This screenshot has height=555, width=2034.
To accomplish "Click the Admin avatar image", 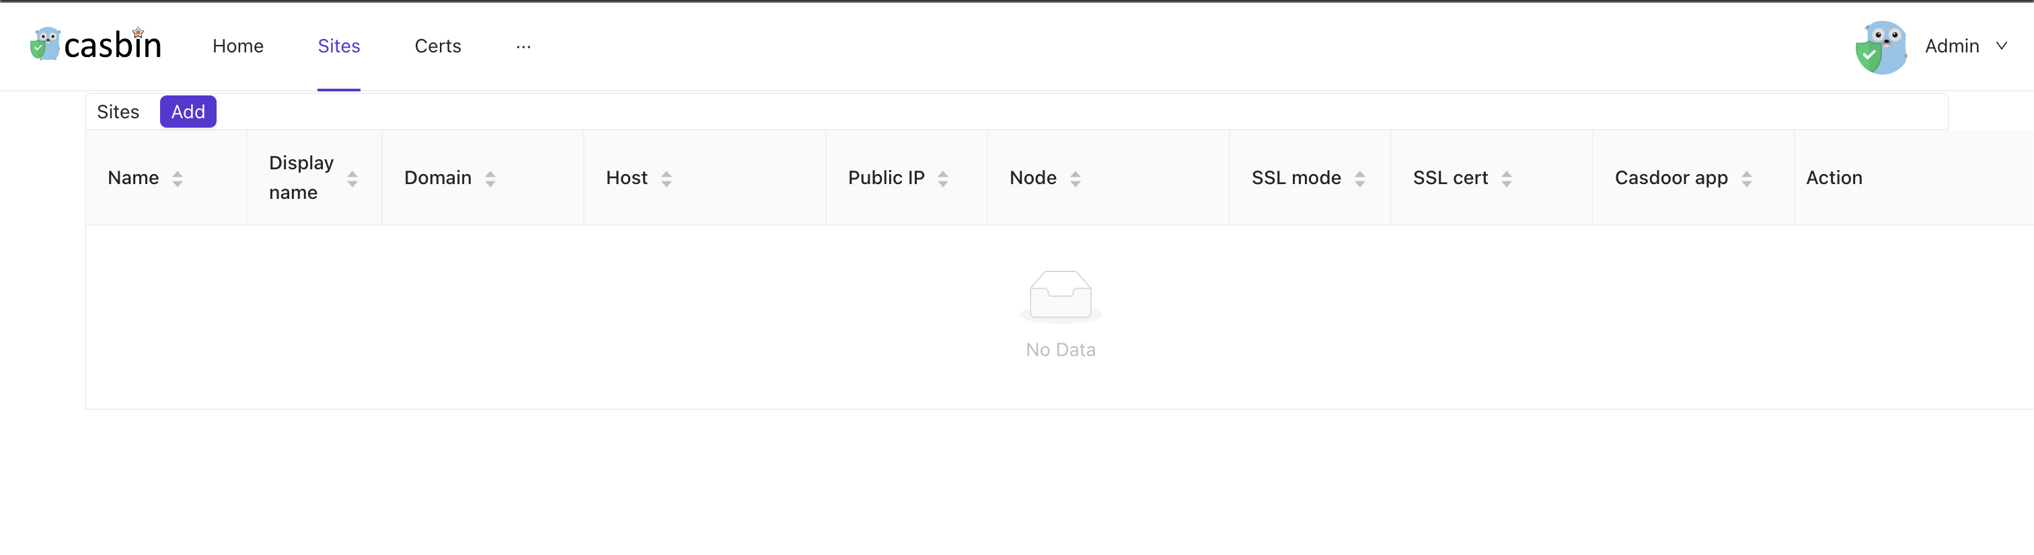I will pos(1881,46).
